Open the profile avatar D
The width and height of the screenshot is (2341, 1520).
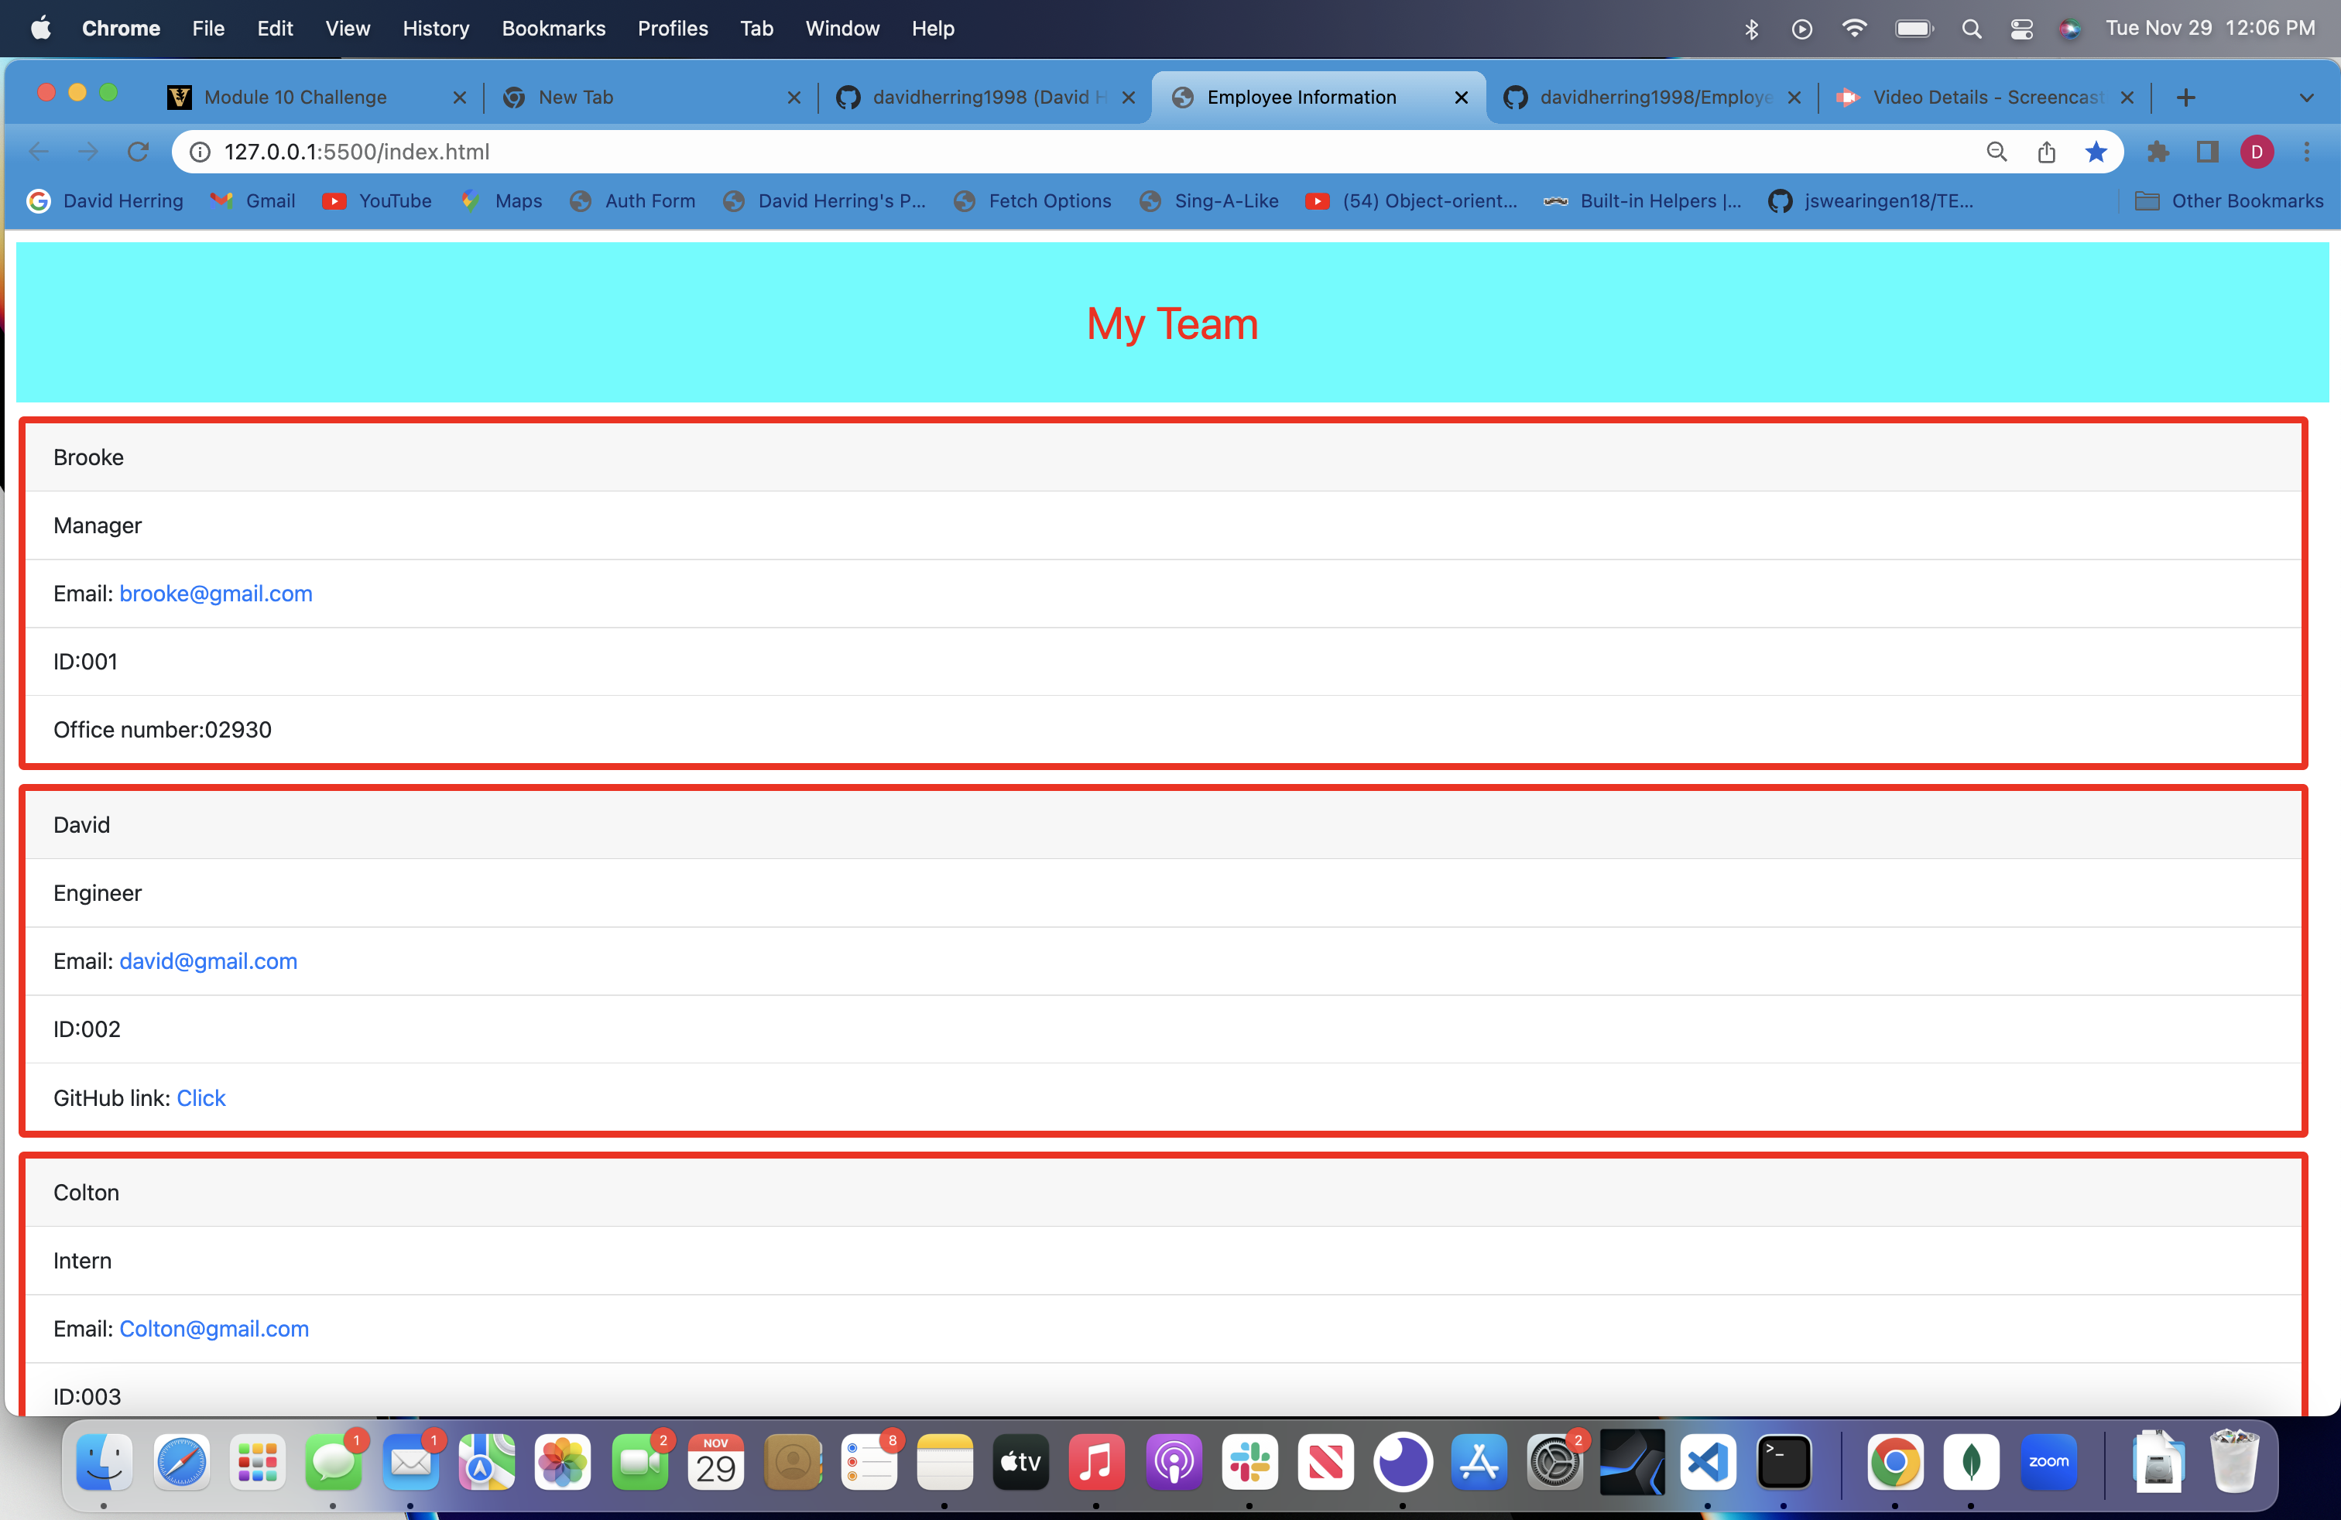(2257, 152)
